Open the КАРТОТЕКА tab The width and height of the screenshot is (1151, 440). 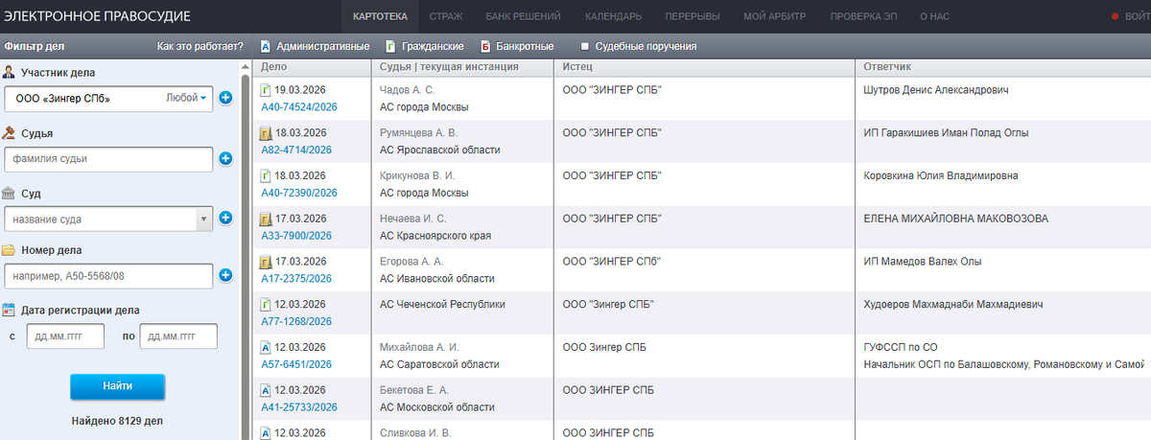coord(380,16)
